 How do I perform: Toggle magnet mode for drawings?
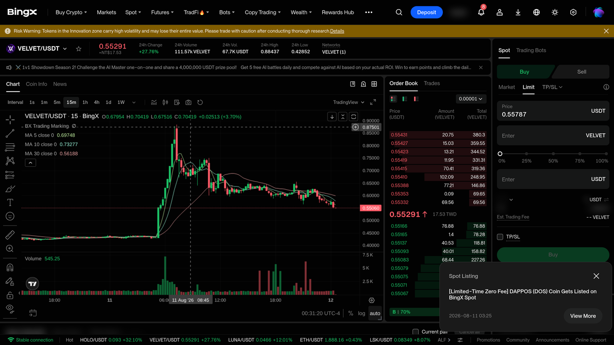(10, 267)
